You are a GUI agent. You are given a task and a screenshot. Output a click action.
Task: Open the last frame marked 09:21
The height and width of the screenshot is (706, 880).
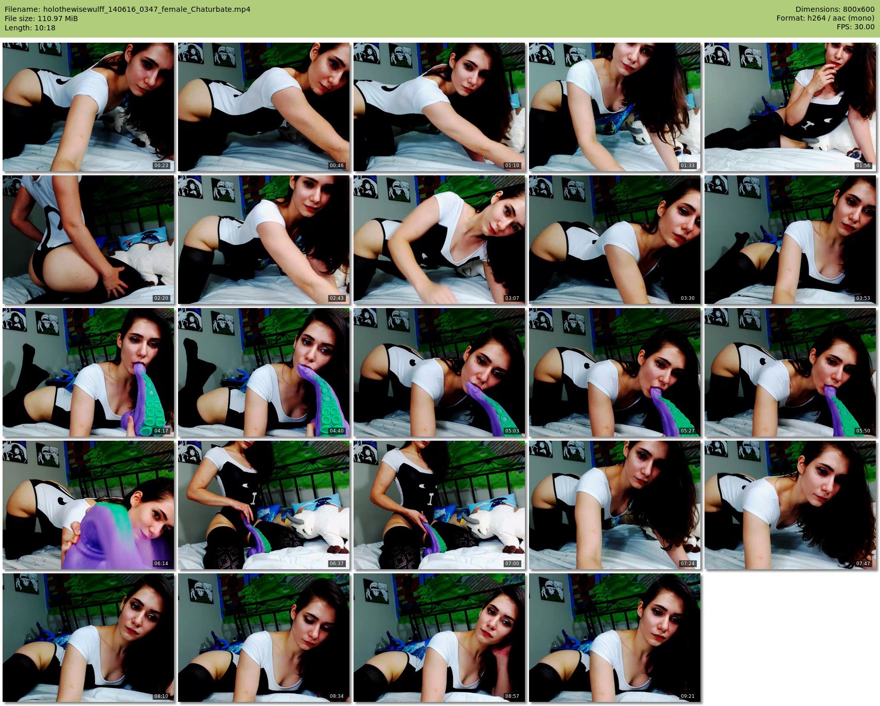click(614, 637)
